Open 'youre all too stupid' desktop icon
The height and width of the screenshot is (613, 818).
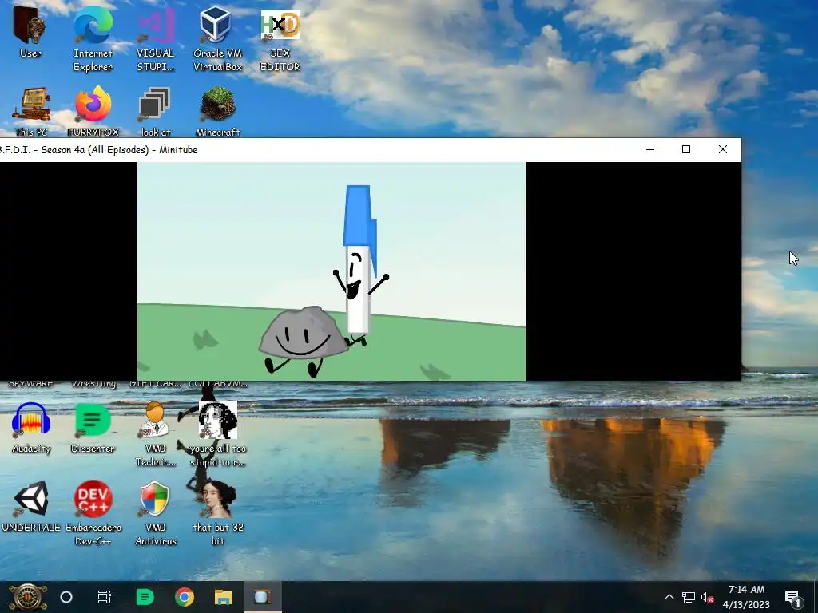[x=218, y=434]
